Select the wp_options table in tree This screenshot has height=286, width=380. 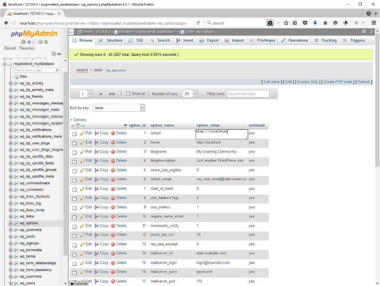28,223
